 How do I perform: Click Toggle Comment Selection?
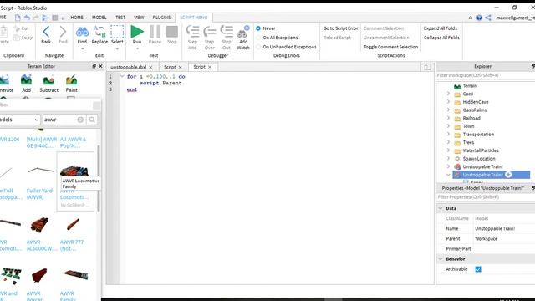pos(390,47)
